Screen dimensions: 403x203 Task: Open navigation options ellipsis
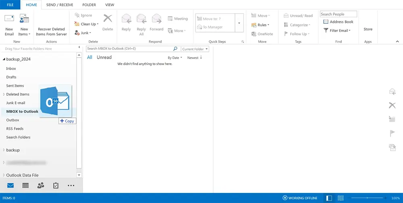(71, 186)
